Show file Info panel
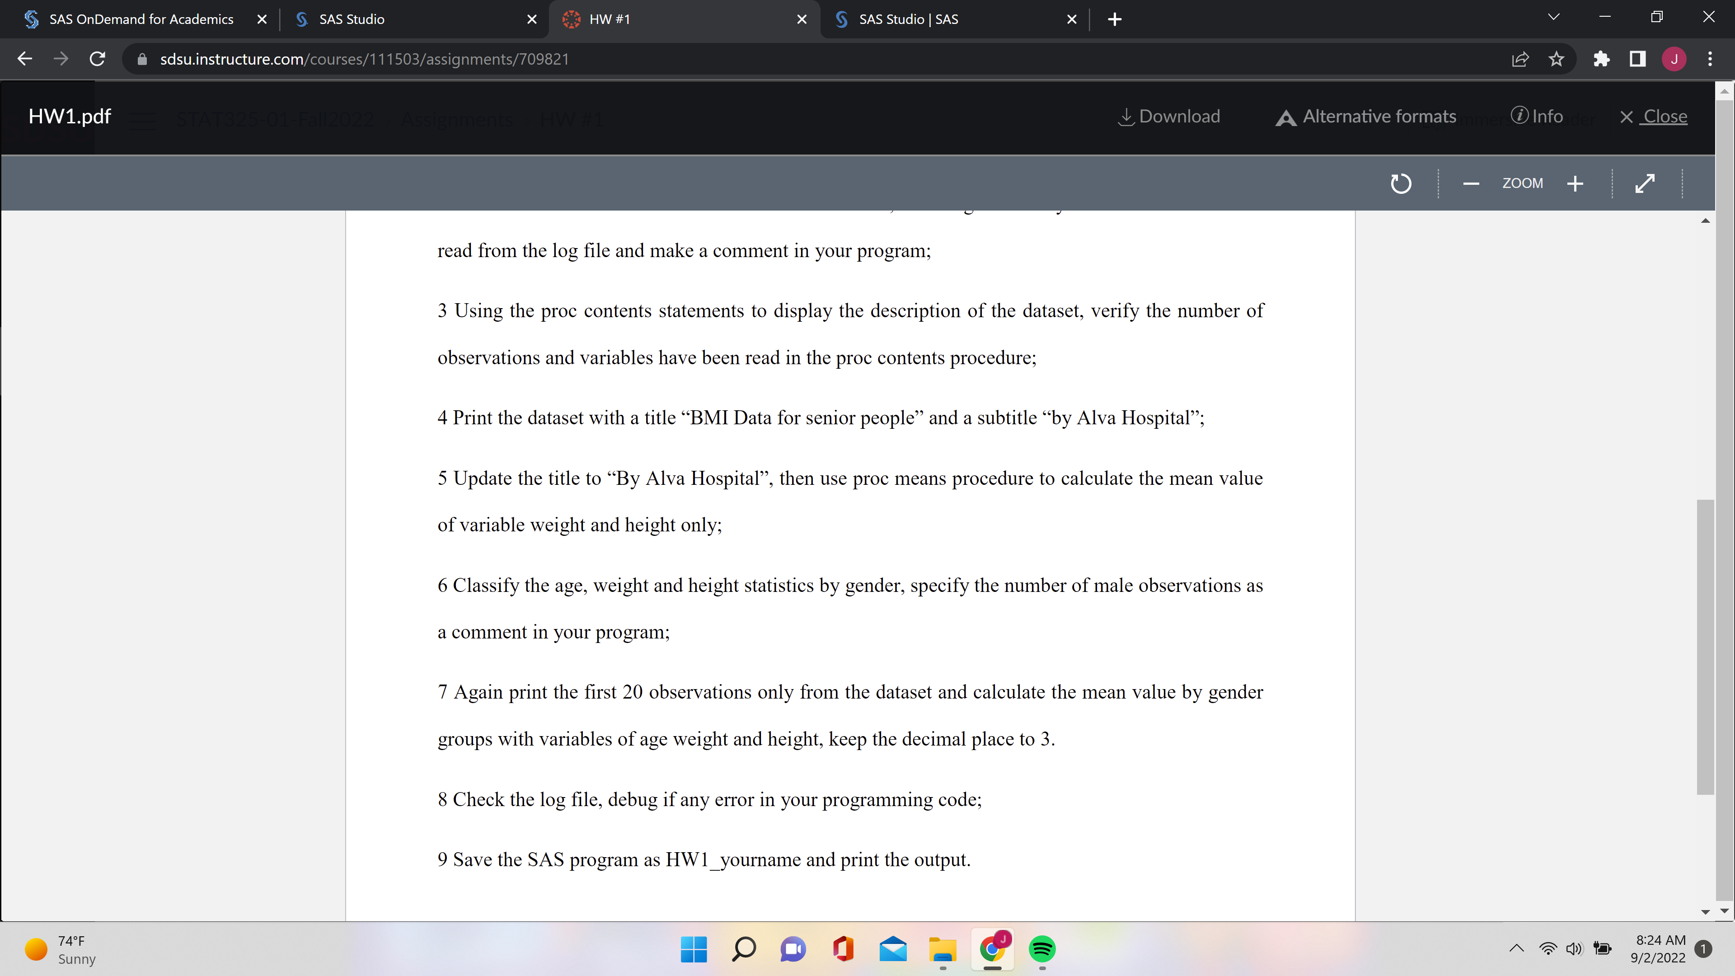Screen dimensions: 1735x976 [x=1537, y=116]
